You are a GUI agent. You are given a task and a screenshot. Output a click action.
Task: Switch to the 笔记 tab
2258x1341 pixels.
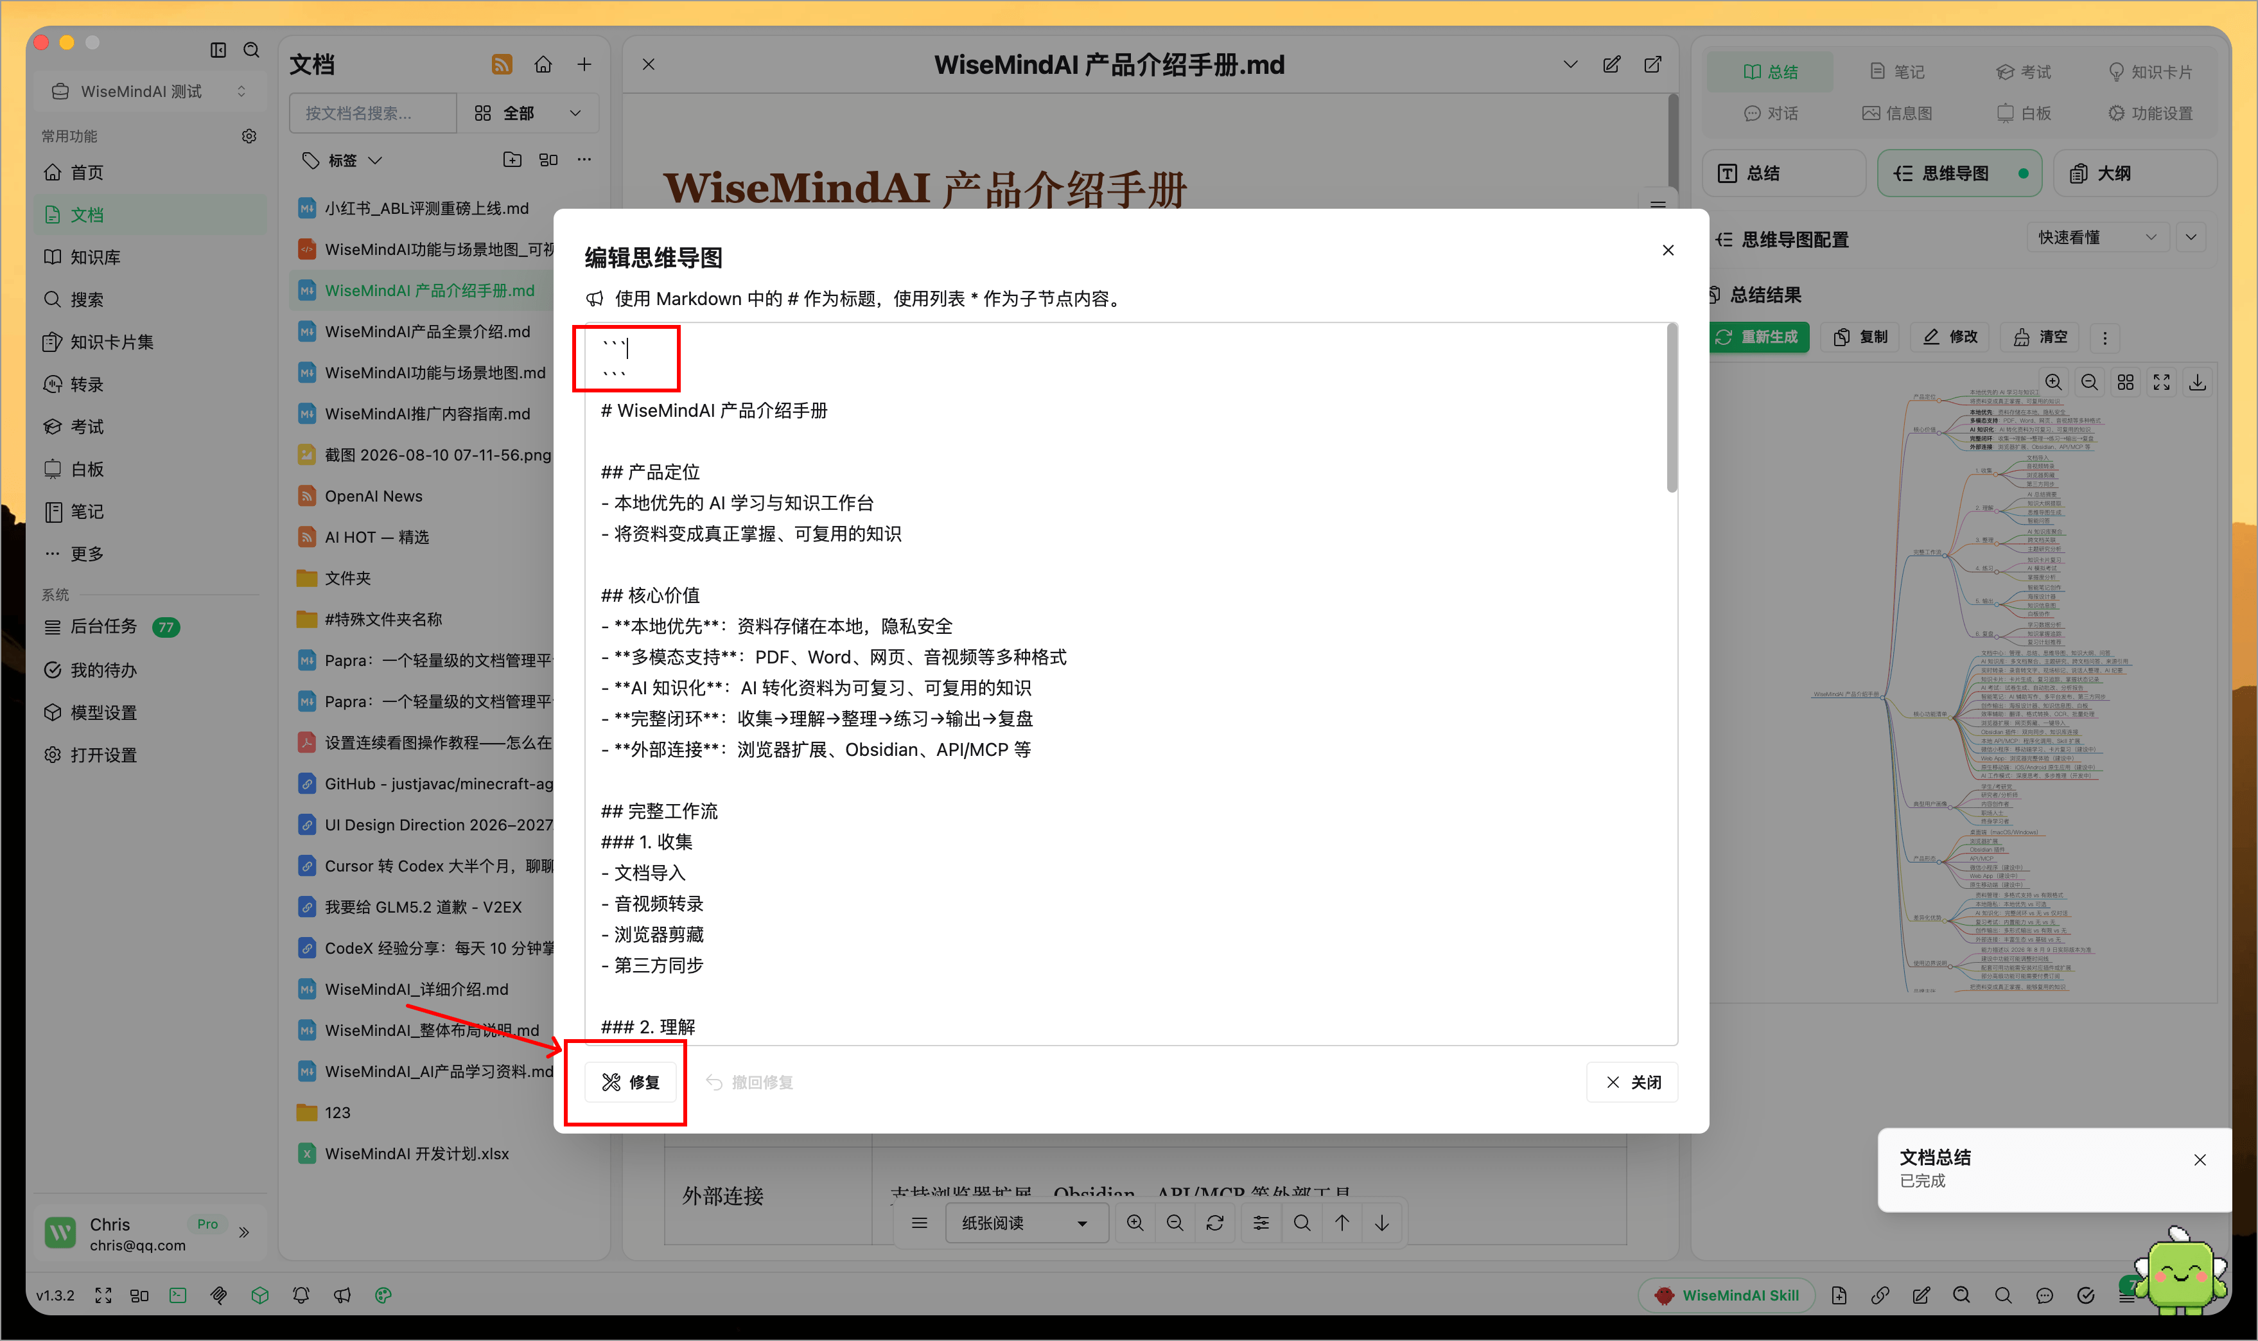tap(1896, 71)
